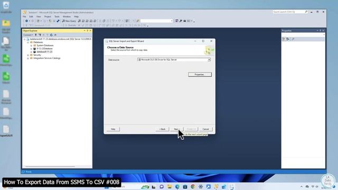Click the Save All icon in SSMS toolbar
The width and height of the screenshot is (338, 190).
click(58, 21)
